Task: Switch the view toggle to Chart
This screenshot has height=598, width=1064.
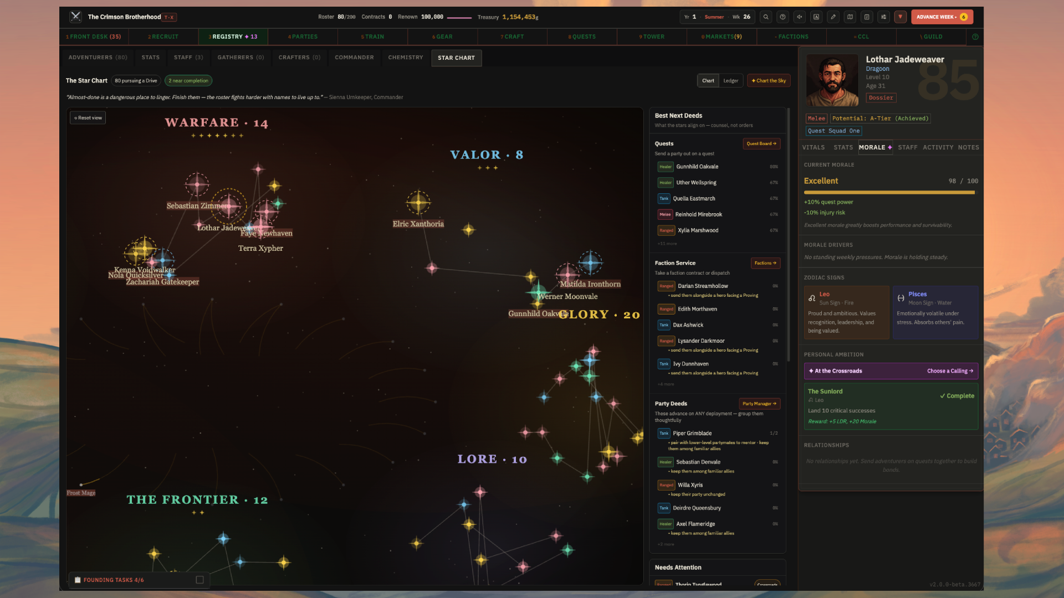Action: point(708,81)
